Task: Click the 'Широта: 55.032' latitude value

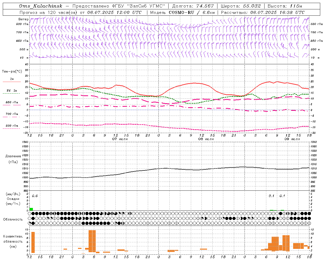Action: 241,6
